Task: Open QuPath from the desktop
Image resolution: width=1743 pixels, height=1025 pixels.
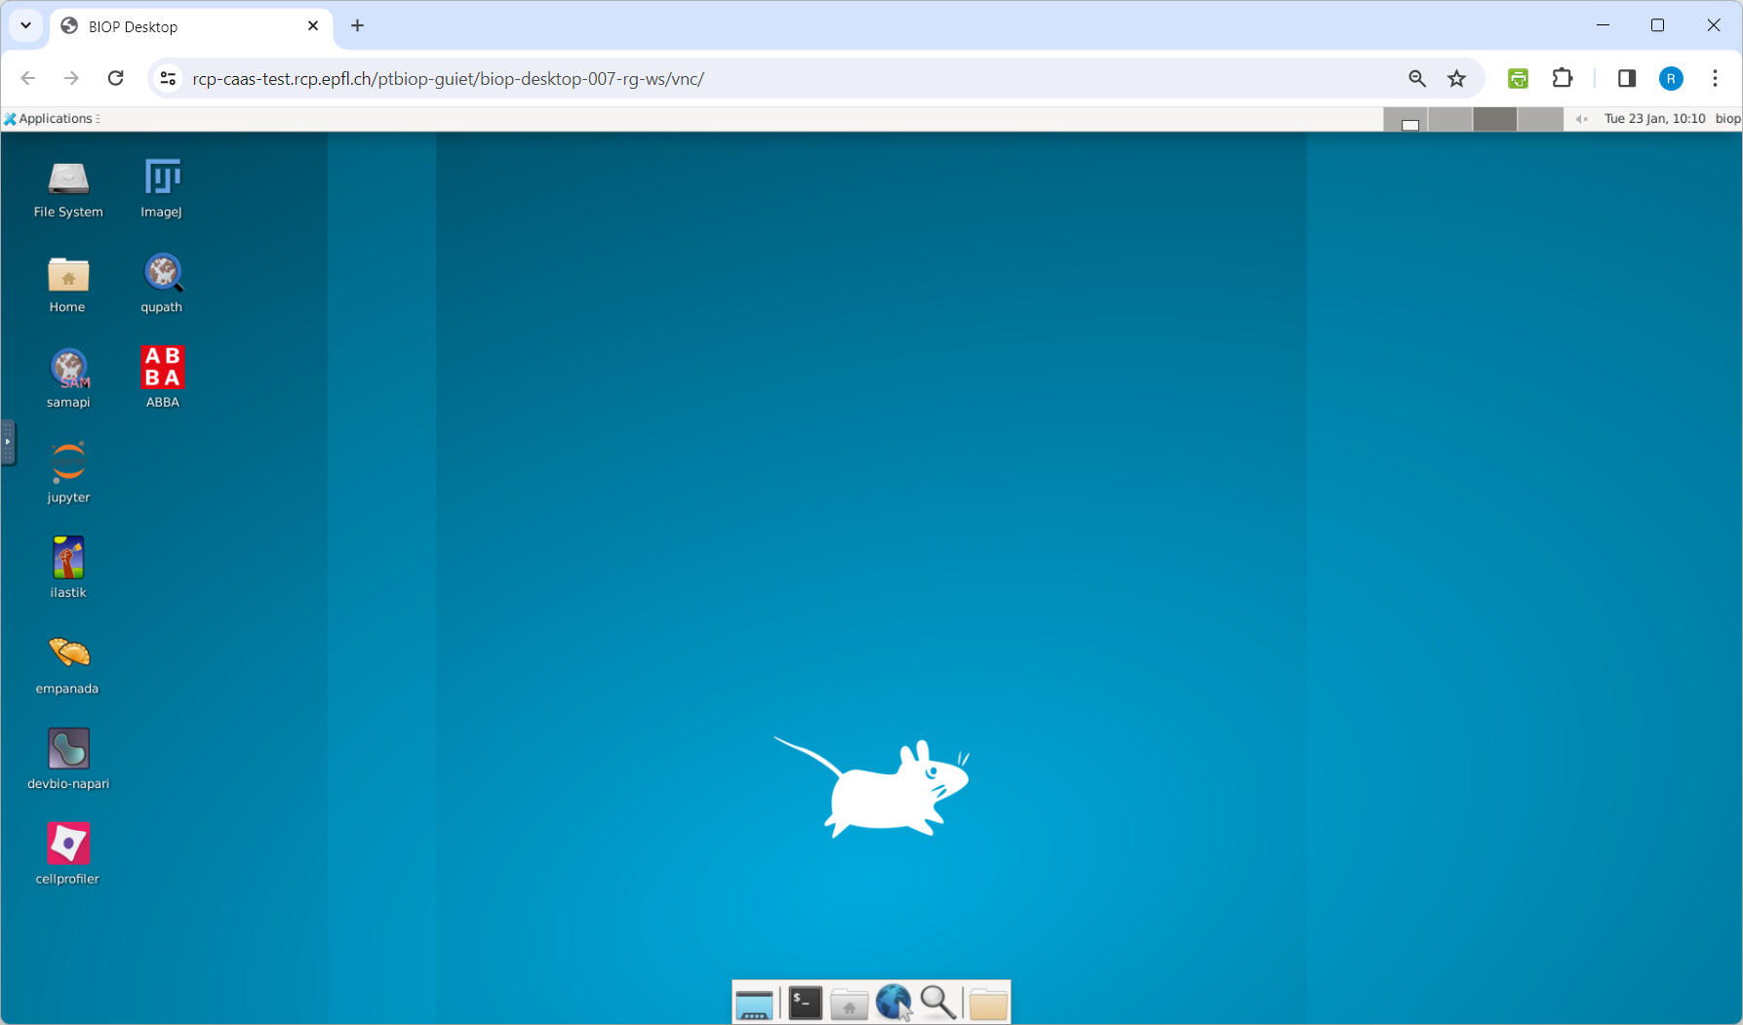Action: click(162, 274)
